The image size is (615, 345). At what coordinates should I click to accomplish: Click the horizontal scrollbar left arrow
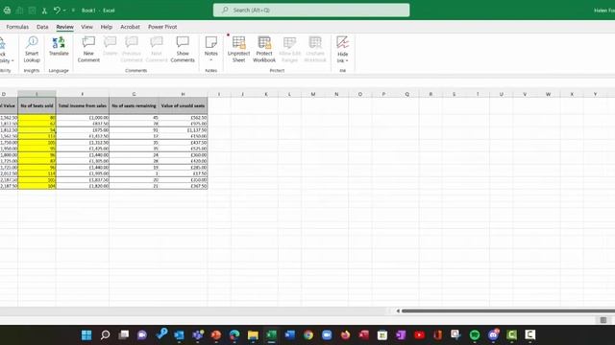(x=398, y=310)
